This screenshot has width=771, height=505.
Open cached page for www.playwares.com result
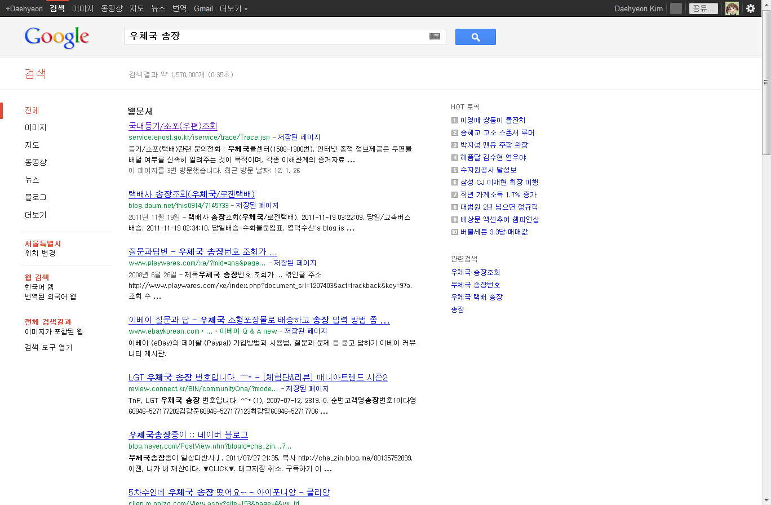pos(295,263)
